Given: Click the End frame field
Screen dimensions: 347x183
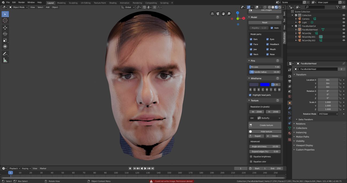Looking at the screenshot, I should (x=276, y=168).
